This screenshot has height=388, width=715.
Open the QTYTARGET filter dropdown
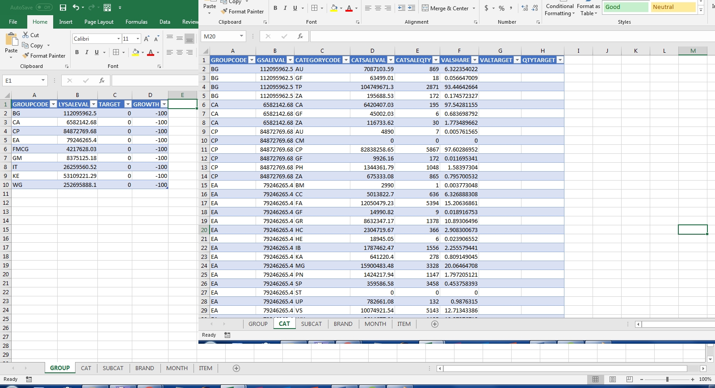[x=560, y=60]
